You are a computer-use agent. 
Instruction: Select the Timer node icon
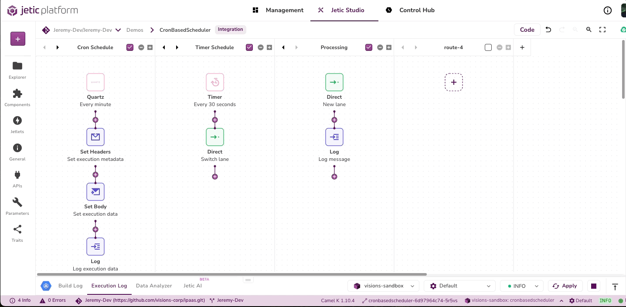[x=215, y=82]
